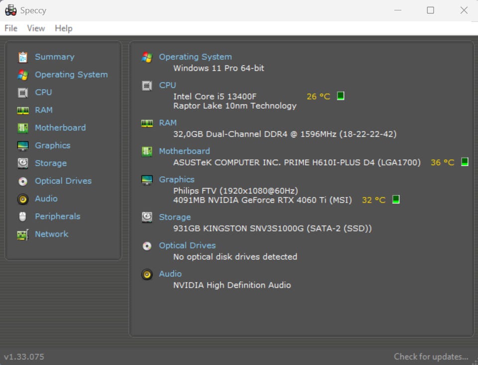The image size is (478, 365).
Task: Click the RAM memory stick sidebar icon
Action: (23, 110)
